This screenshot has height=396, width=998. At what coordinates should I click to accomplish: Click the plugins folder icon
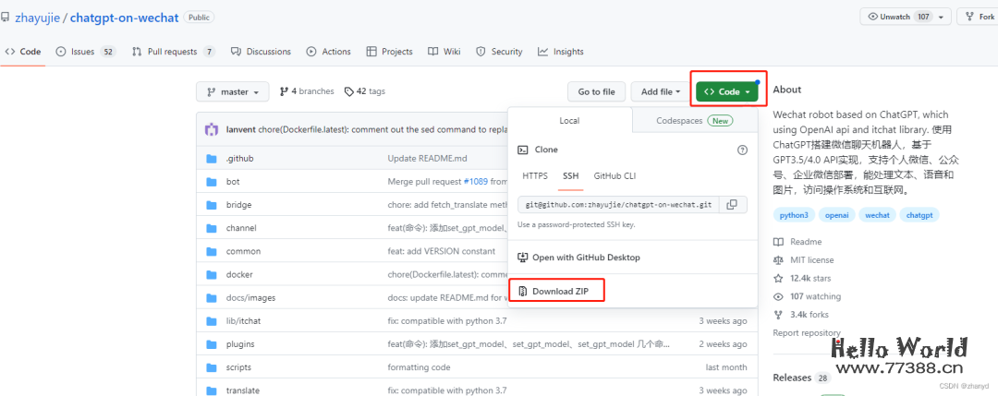pos(212,344)
